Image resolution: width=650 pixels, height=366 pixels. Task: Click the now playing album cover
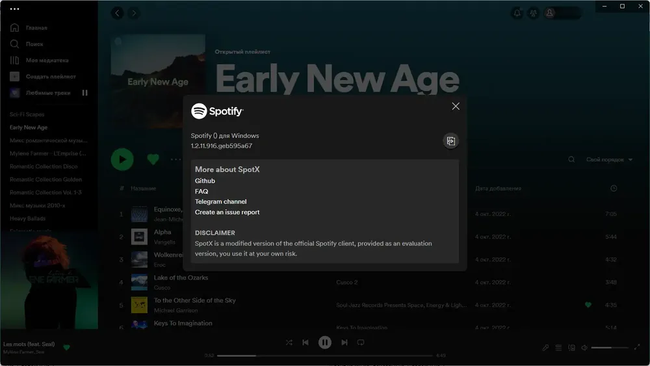click(x=49, y=281)
